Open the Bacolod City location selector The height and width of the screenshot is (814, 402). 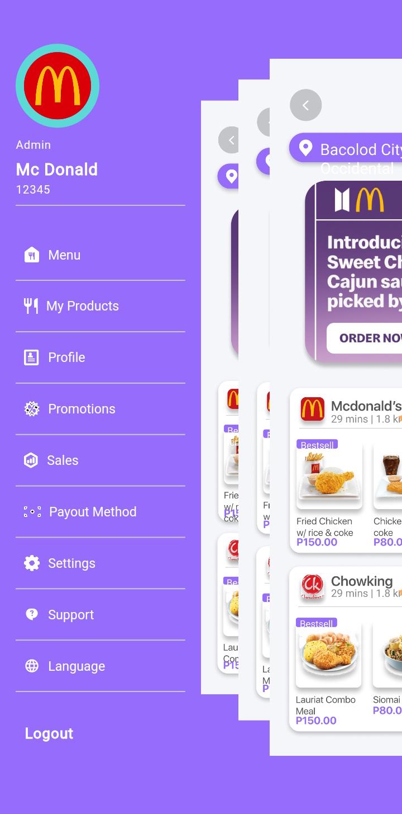click(x=346, y=148)
